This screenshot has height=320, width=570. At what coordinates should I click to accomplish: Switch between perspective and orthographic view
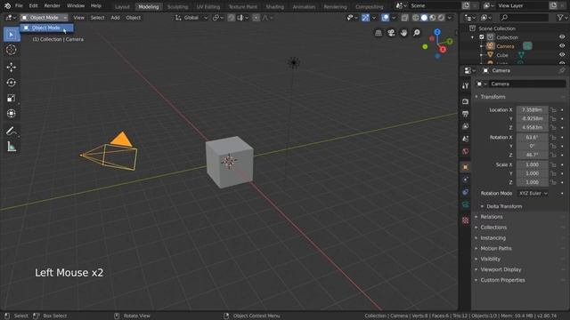pos(379,33)
